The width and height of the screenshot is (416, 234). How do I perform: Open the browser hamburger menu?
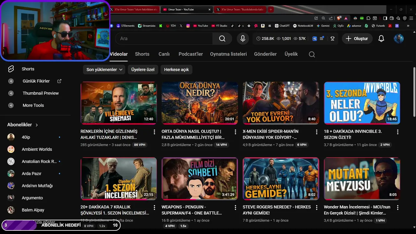[411, 18]
